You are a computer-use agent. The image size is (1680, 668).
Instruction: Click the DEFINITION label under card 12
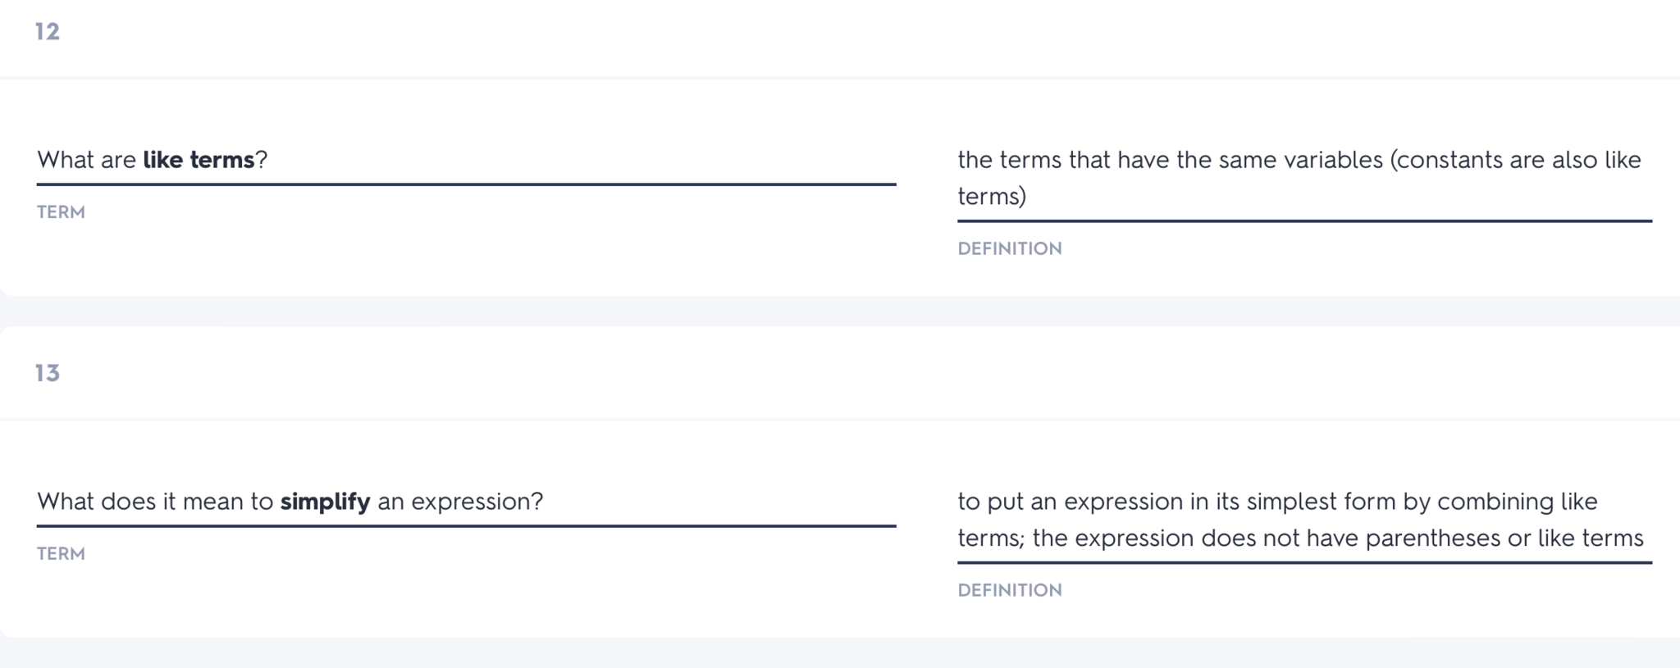1009,248
